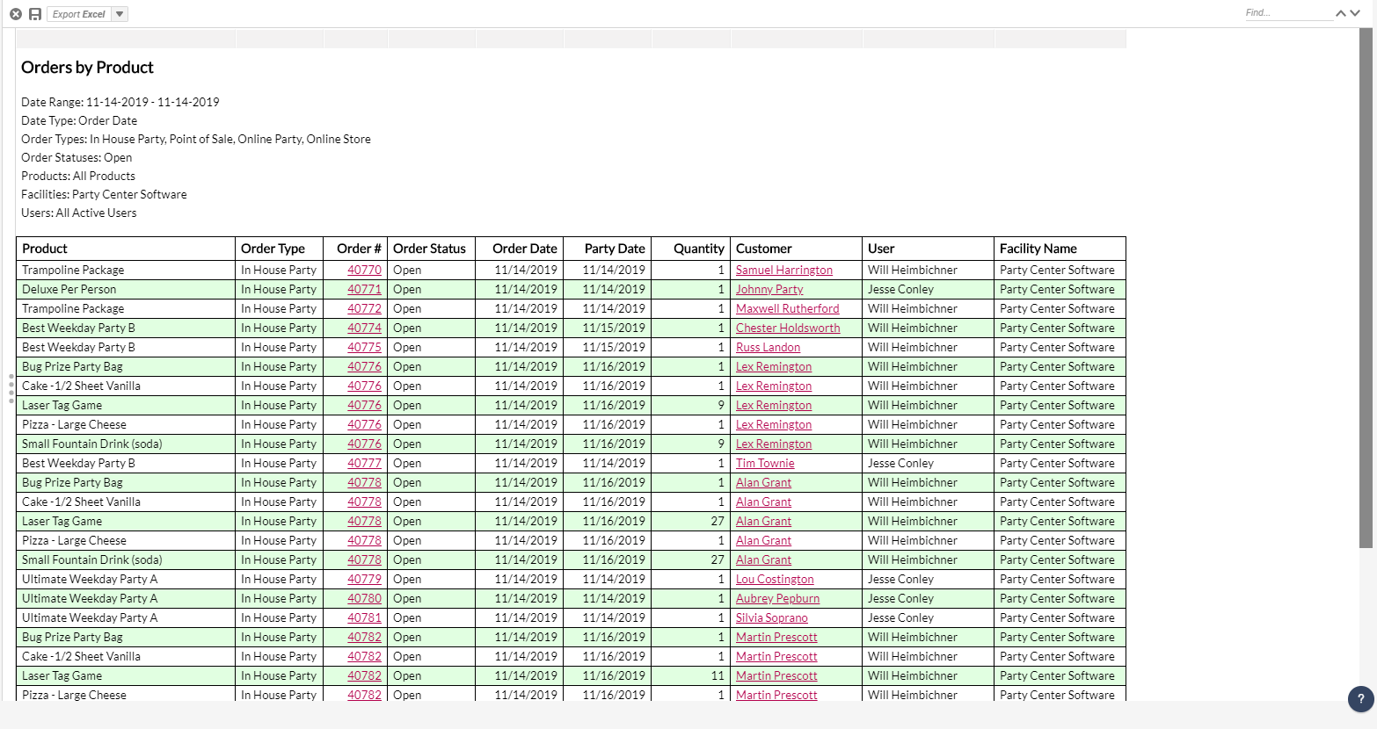The height and width of the screenshot is (729, 1377).
Task: Click the Order Statuses: Open line
Action: (76, 157)
